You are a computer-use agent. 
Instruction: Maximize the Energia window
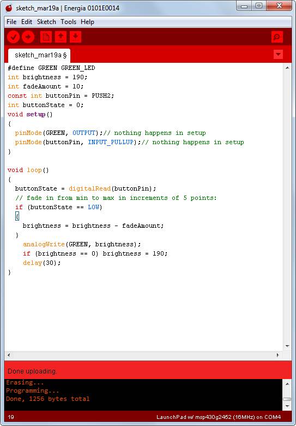click(259, 6)
